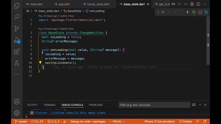This screenshot has height=124, width=221.
Task: Grab the debug toolbar drag handle
Action: [x=158, y=12]
